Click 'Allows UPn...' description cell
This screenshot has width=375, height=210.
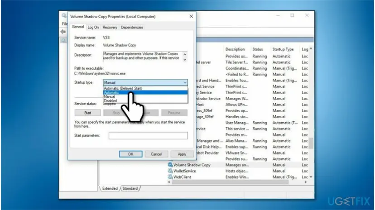coord(236,105)
